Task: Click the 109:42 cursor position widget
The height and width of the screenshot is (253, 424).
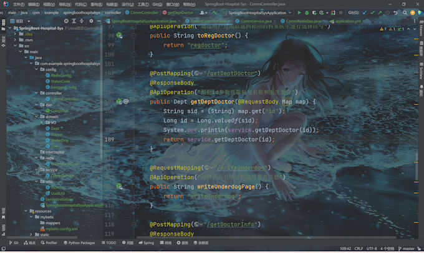Action: [345, 249]
